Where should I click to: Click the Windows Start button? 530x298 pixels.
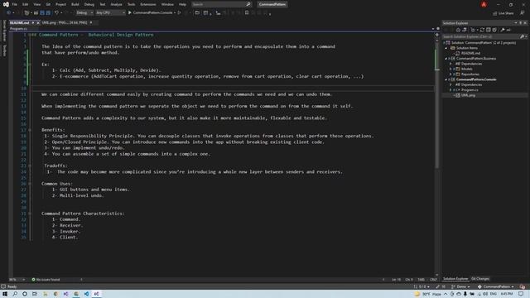click(x=5, y=294)
